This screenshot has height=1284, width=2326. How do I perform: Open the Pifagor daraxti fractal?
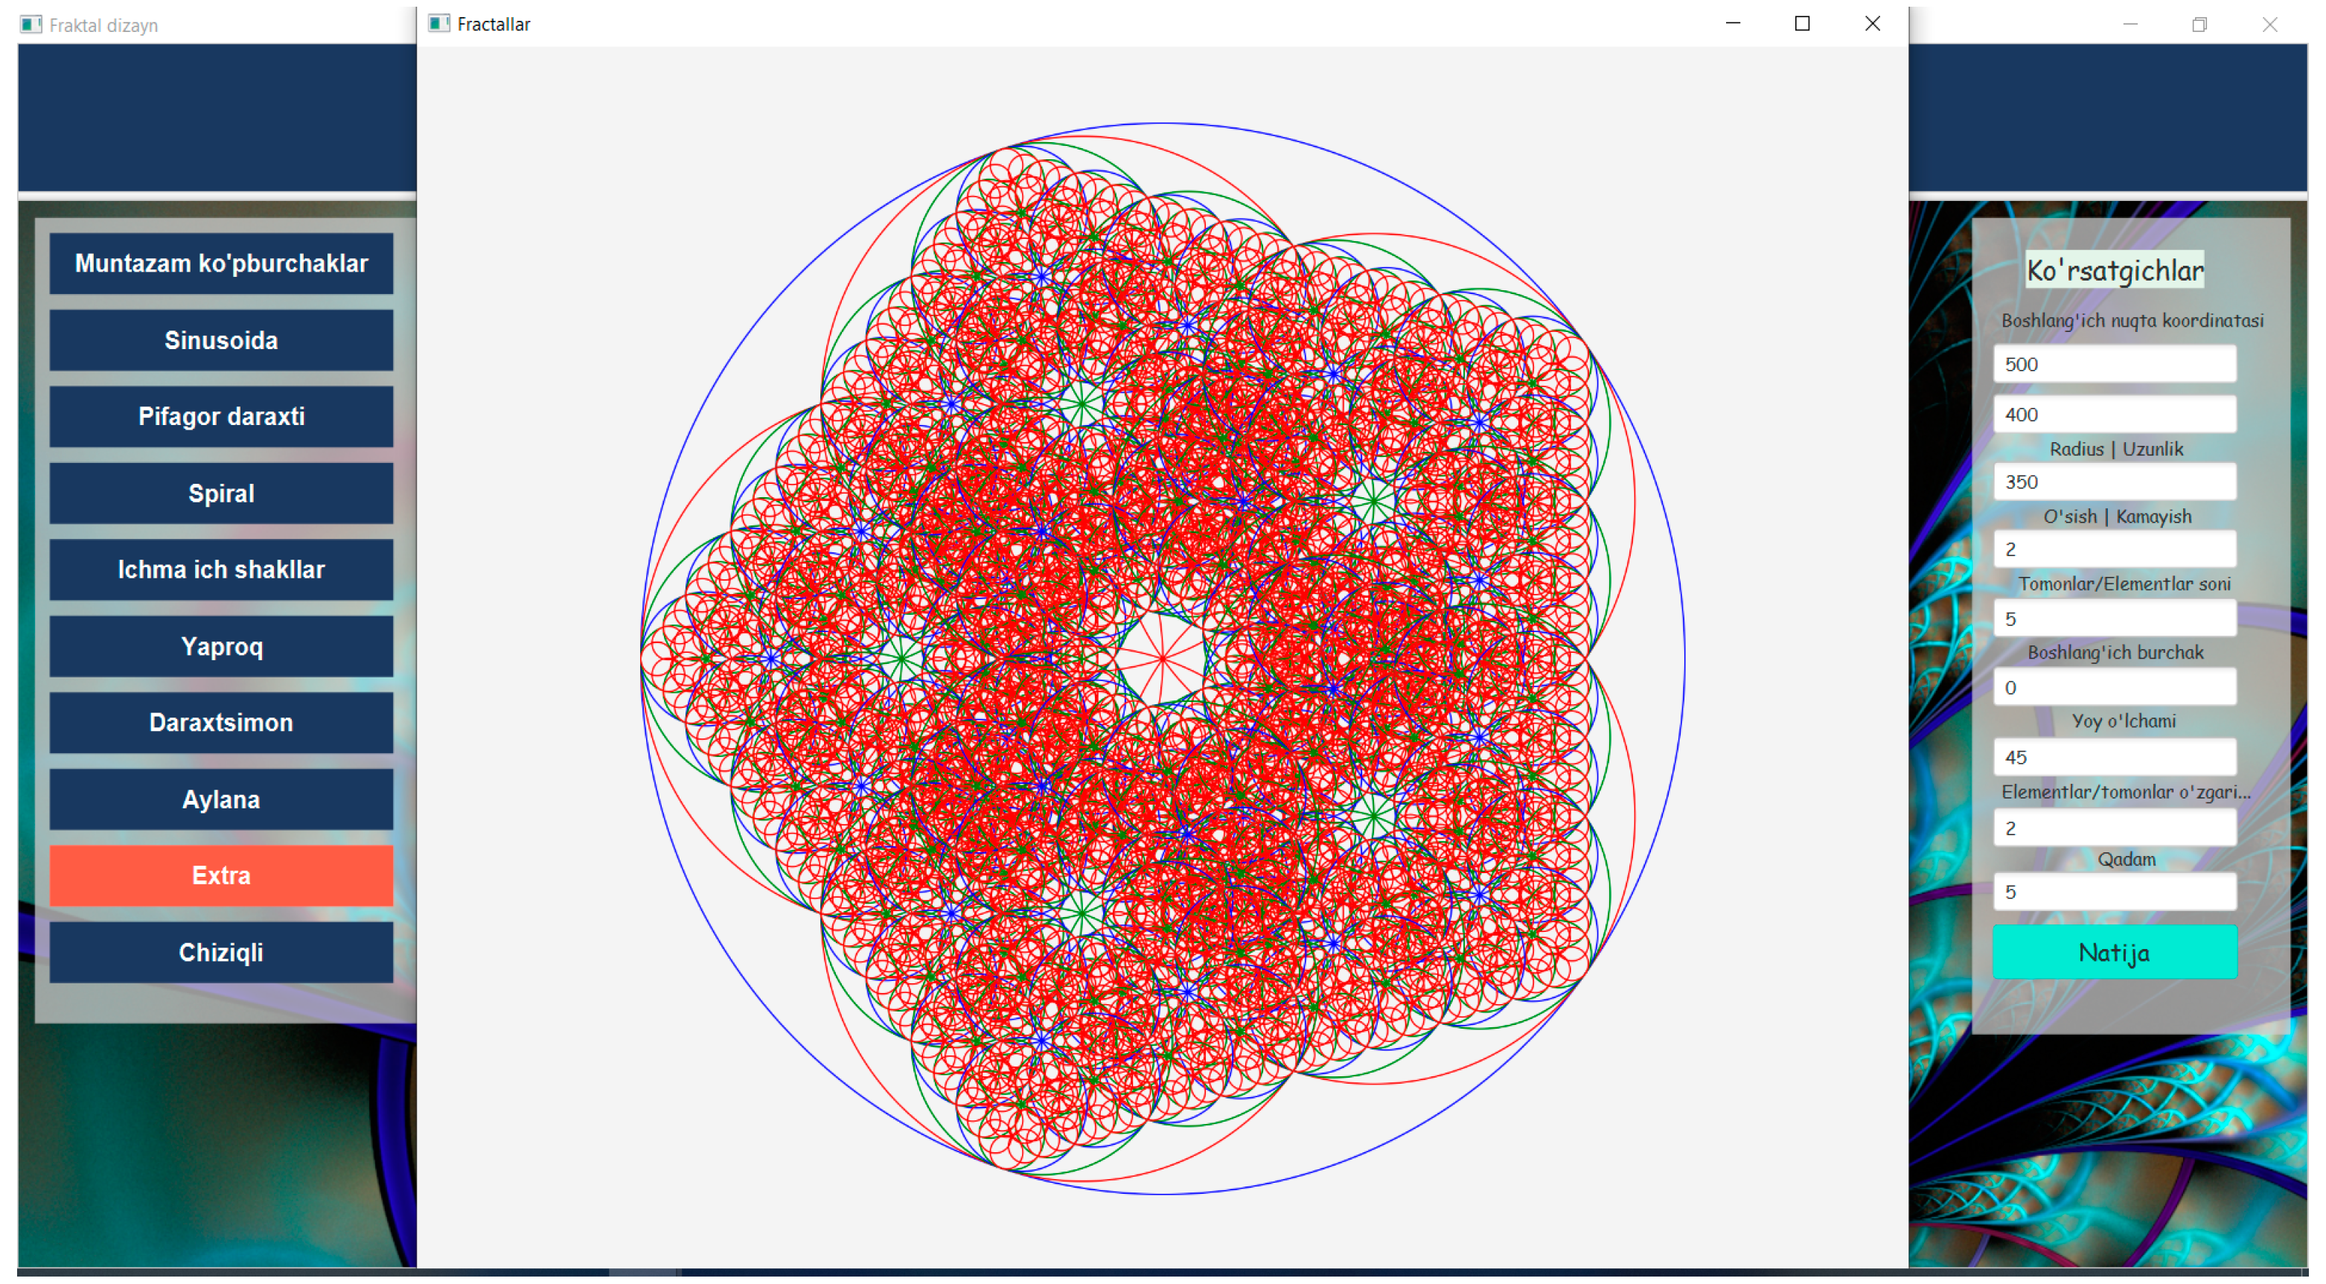(x=221, y=416)
